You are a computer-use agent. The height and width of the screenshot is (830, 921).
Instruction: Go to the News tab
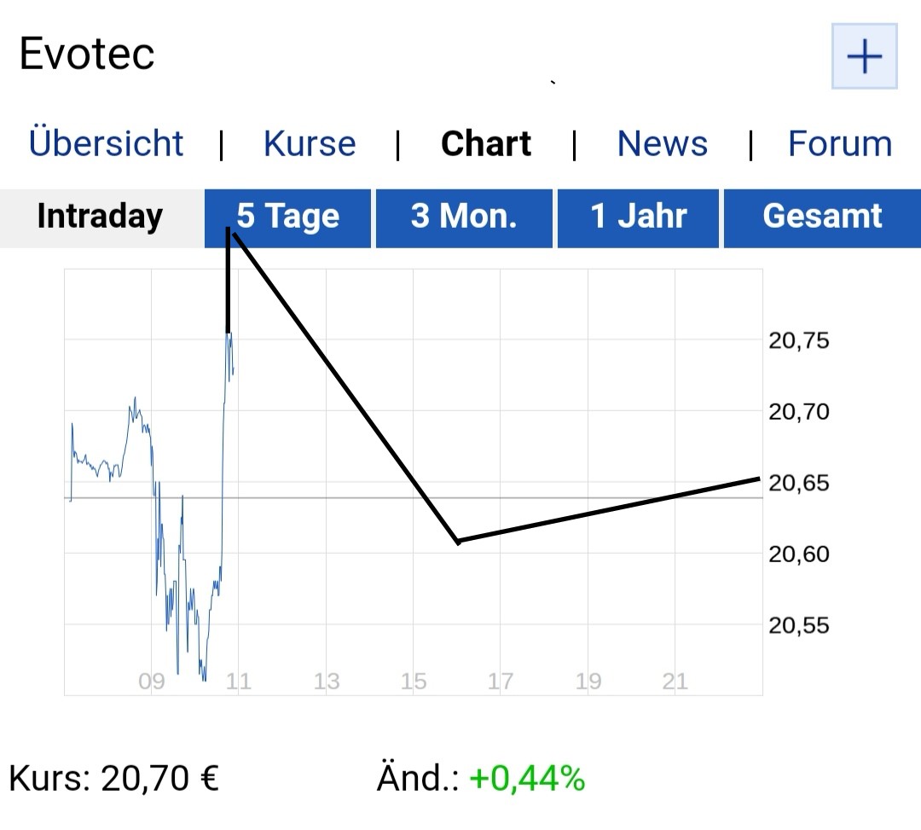[663, 143]
